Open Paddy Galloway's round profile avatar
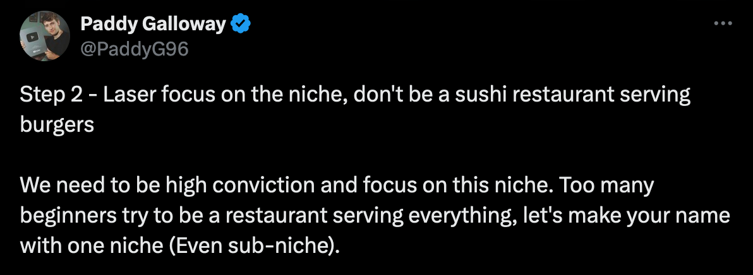Screen dimensions: 753x275 (45, 35)
